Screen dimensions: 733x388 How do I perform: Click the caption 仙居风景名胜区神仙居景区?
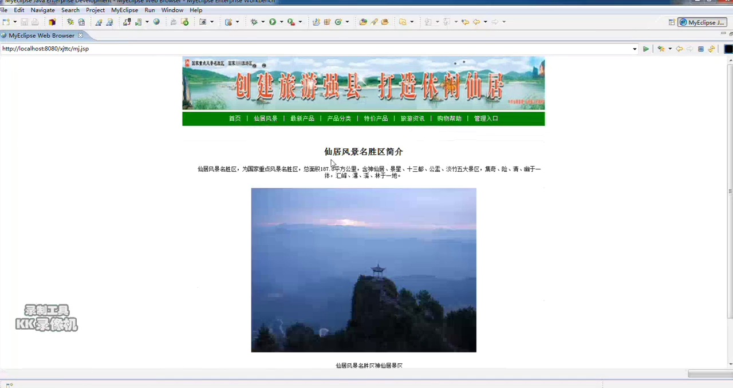tap(369, 365)
